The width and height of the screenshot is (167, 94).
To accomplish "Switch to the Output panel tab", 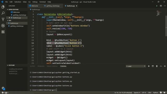I will click(x=32, y=66).
